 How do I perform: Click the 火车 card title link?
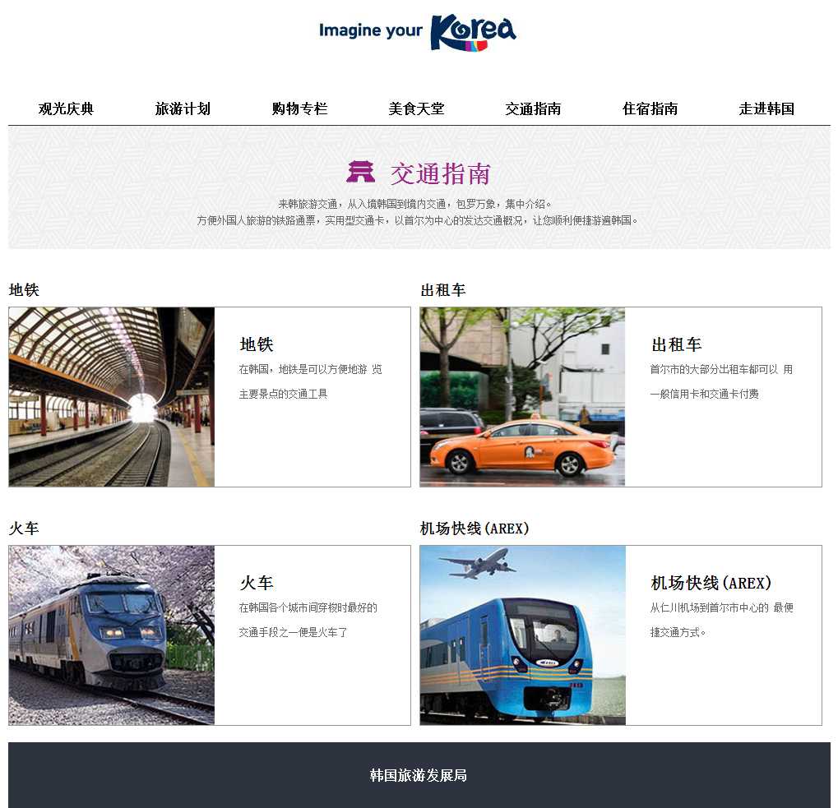tap(257, 583)
